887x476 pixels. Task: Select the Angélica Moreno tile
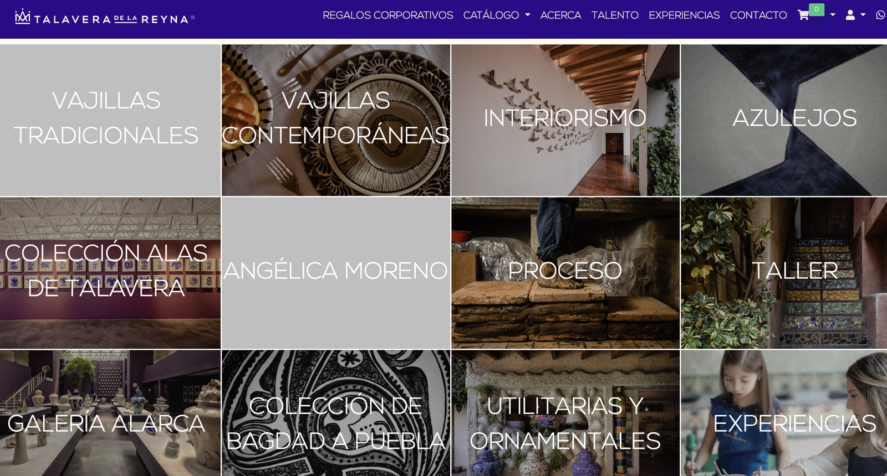336,273
